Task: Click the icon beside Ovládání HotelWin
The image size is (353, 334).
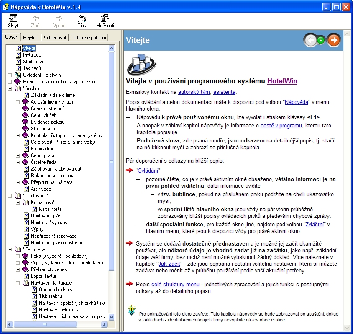Action: point(18,75)
